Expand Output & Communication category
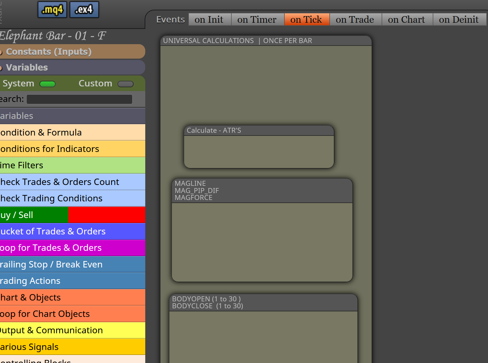 [72, 330]
